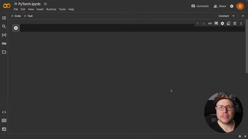
Task: Open the Code snippets icon
Action: (x=4, y=112)
